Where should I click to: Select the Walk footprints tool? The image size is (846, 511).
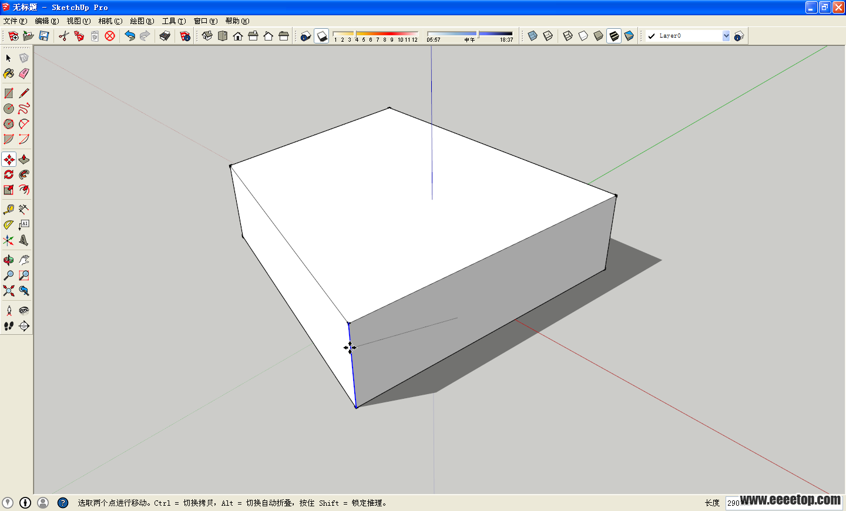click(x=9, y=326)
